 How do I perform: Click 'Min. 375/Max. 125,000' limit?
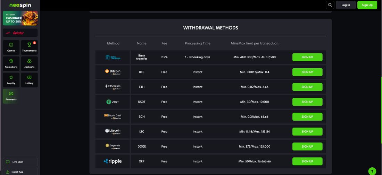pyautogui.click(x=255, y=146)
